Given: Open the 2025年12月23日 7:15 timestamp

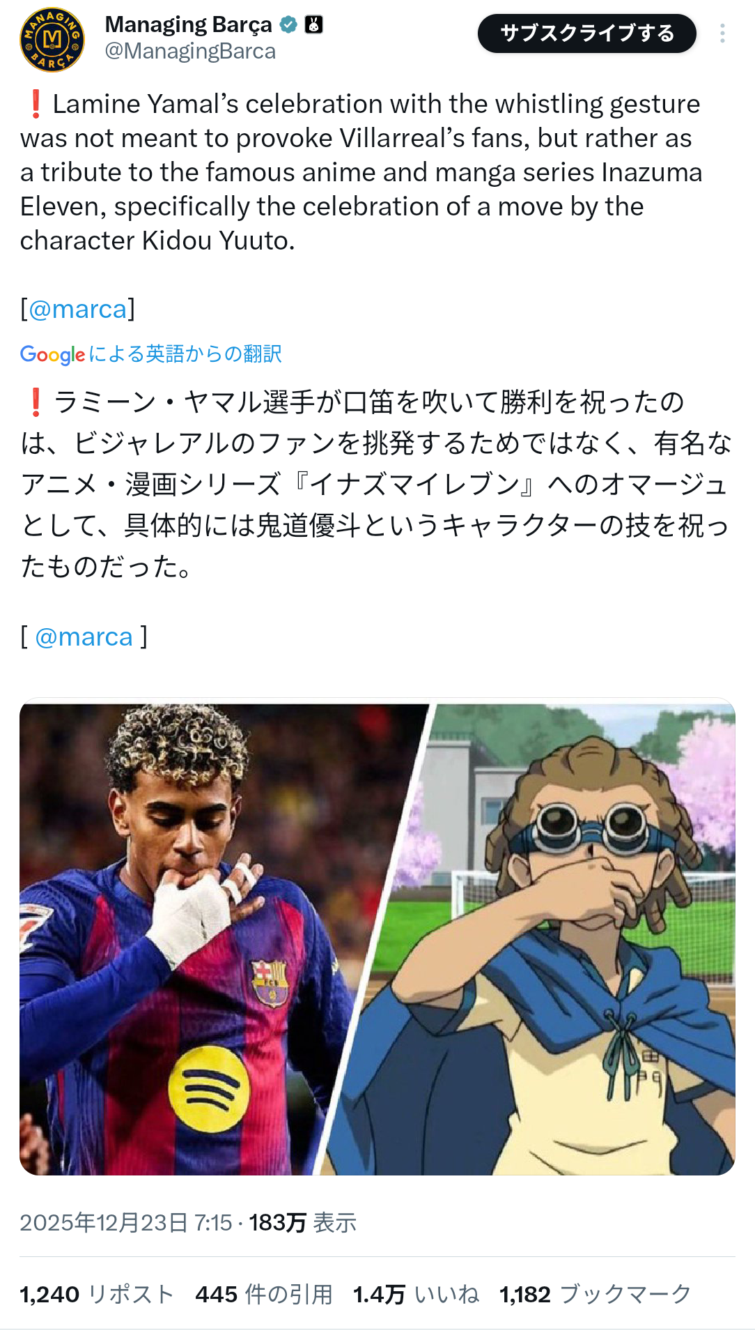Looking at the screenshot, I should click(x=125, y=1222).
